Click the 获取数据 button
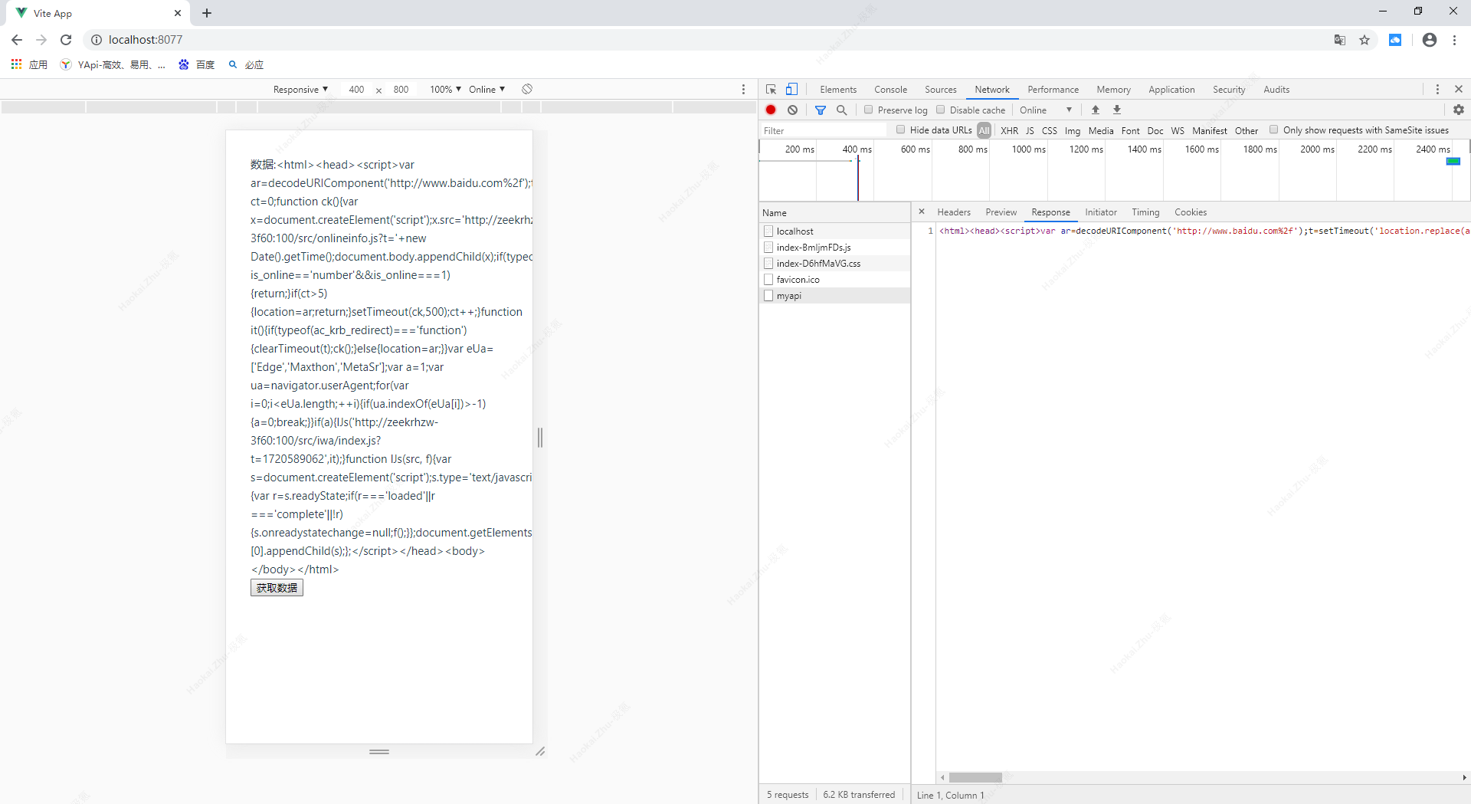Viewport: 1471px width, 804px height. 277,588
